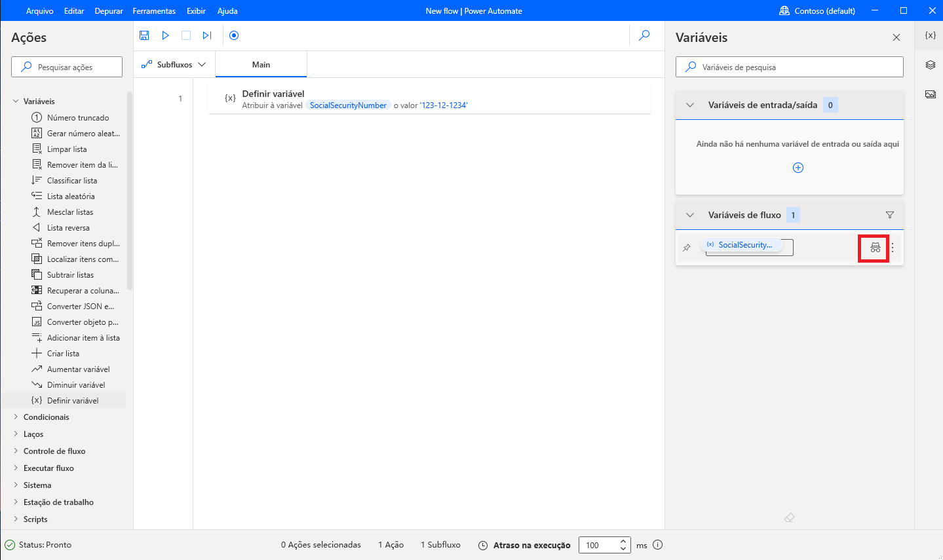The height and width of the screenshot is (560, 943).
Task: Click the Pesquisar ações search field
Action: (67, 67)
